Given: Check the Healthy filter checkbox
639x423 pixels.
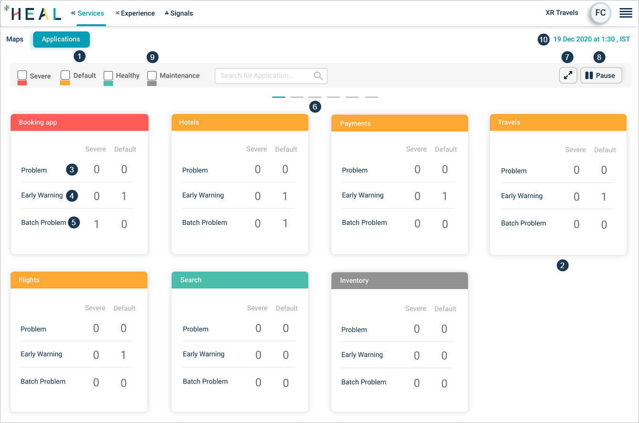Looking at the screenshot, I should tap(108, 75).
